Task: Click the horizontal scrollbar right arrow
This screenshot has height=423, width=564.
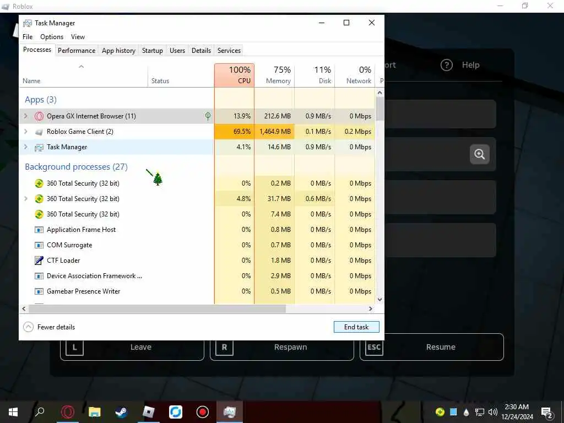Action: coord(371,308)
